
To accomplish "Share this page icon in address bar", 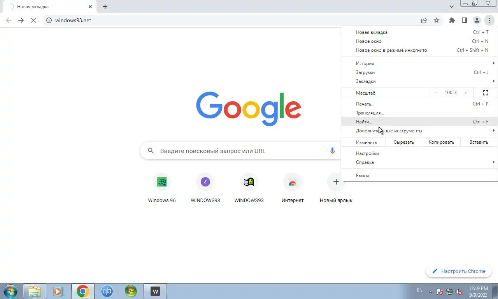I will pyautogui.click(x=424, y=20).
